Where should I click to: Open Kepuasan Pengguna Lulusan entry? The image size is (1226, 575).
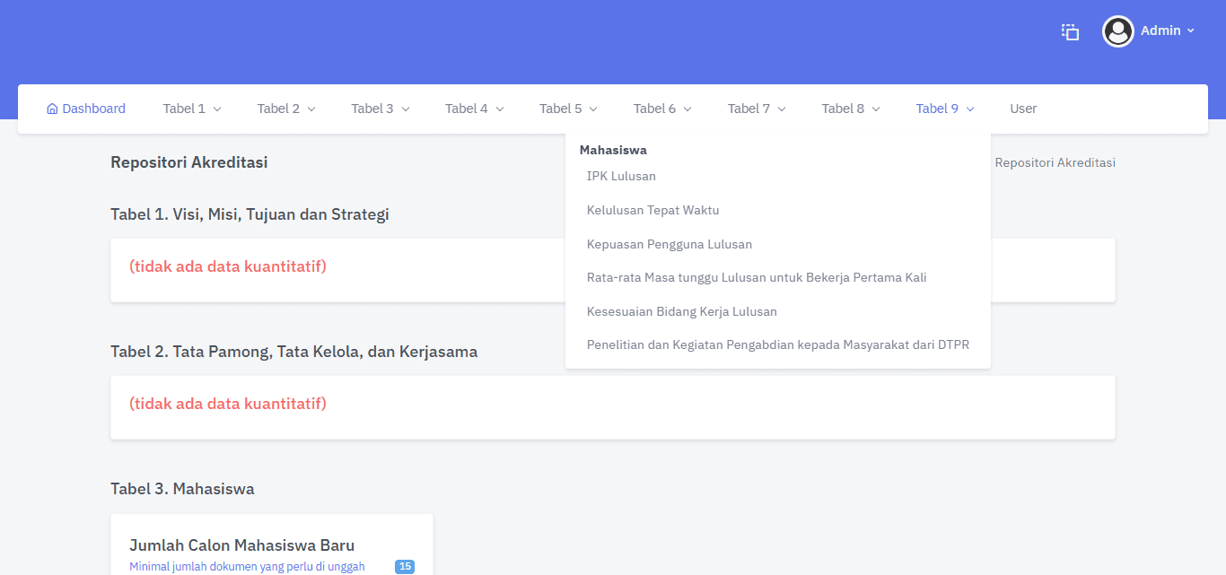tap(670, 244)
